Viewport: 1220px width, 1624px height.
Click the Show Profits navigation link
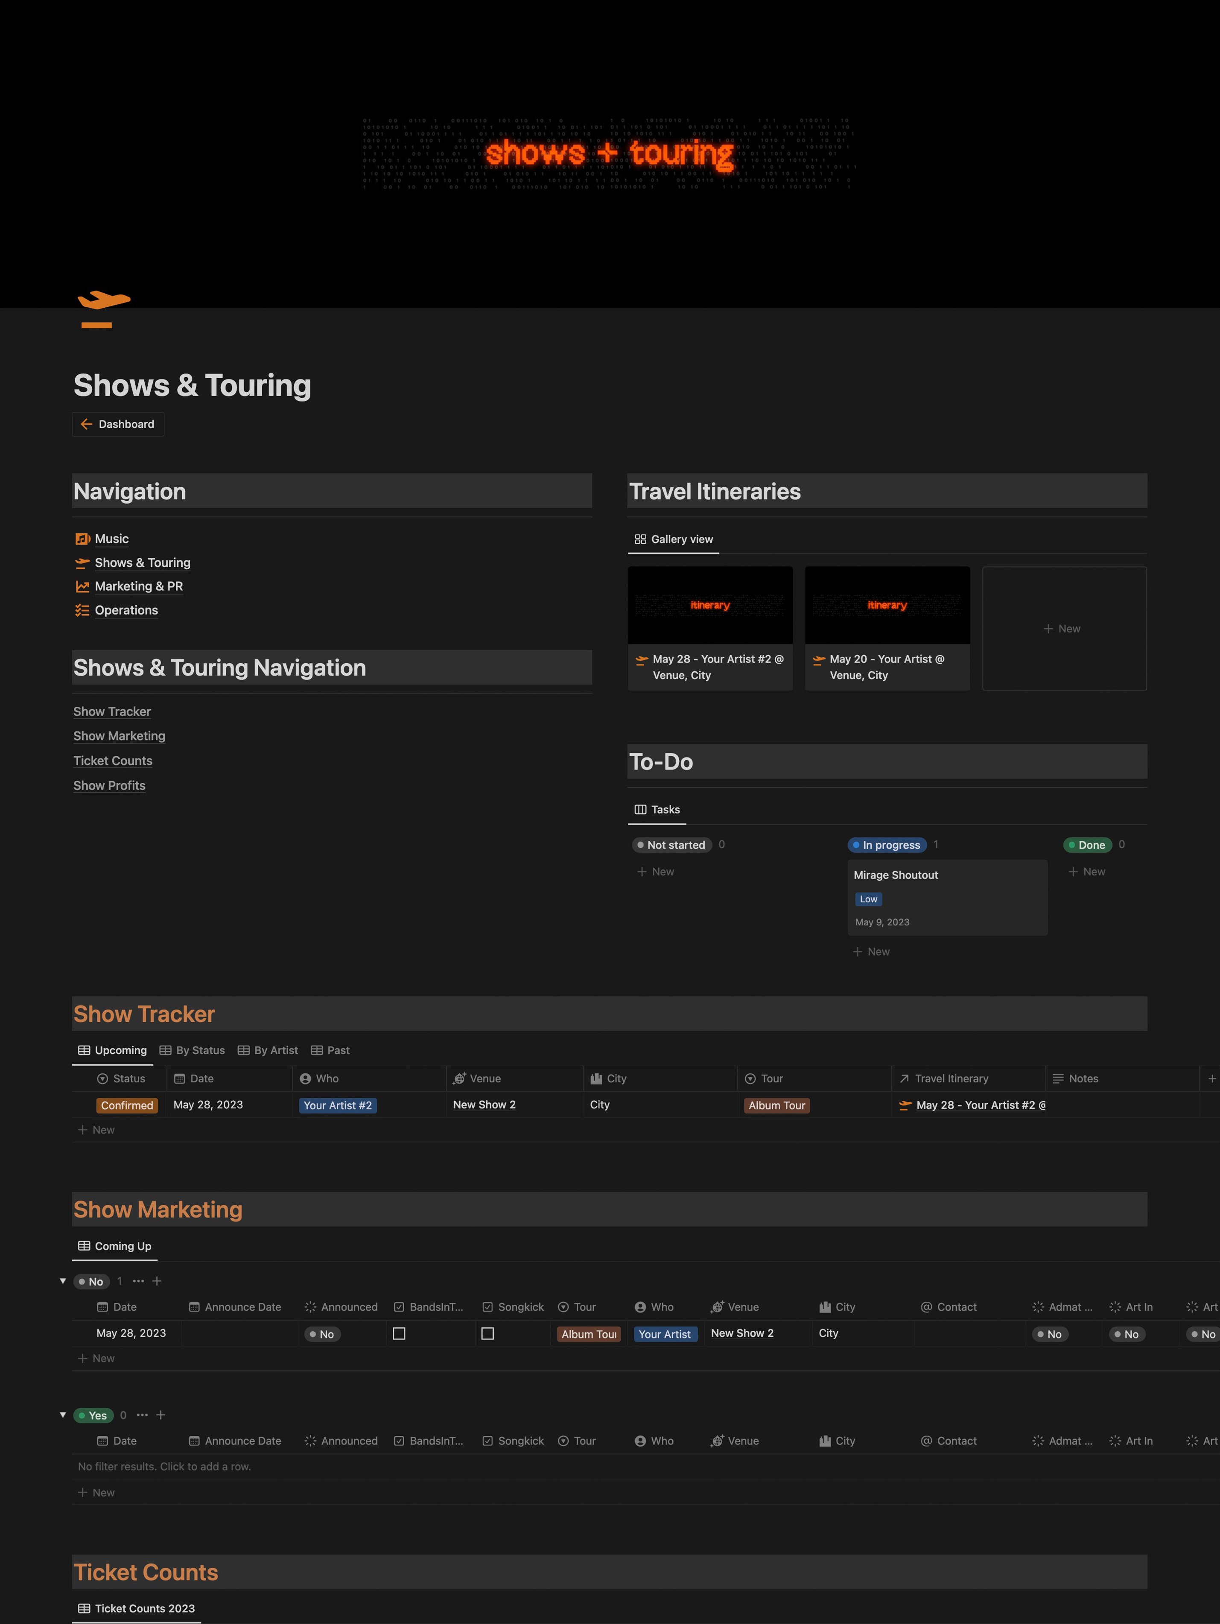pyautogui.click(x=109, y=786)
